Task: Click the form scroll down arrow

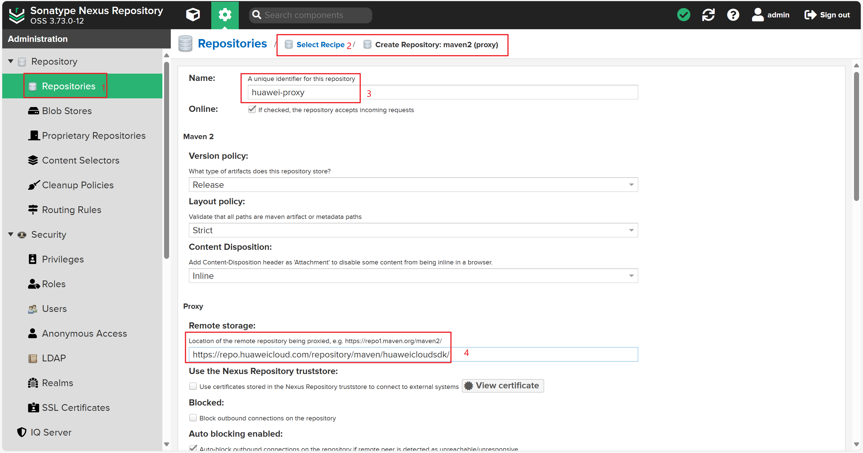Action: 856,444
